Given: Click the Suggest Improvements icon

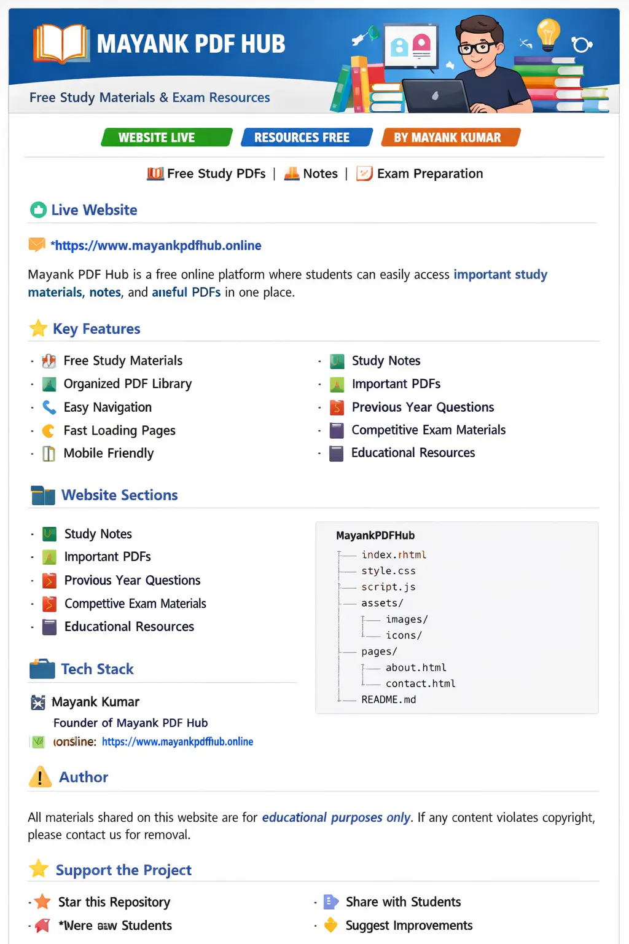Looking at the screenshot, I should (331, 925).
